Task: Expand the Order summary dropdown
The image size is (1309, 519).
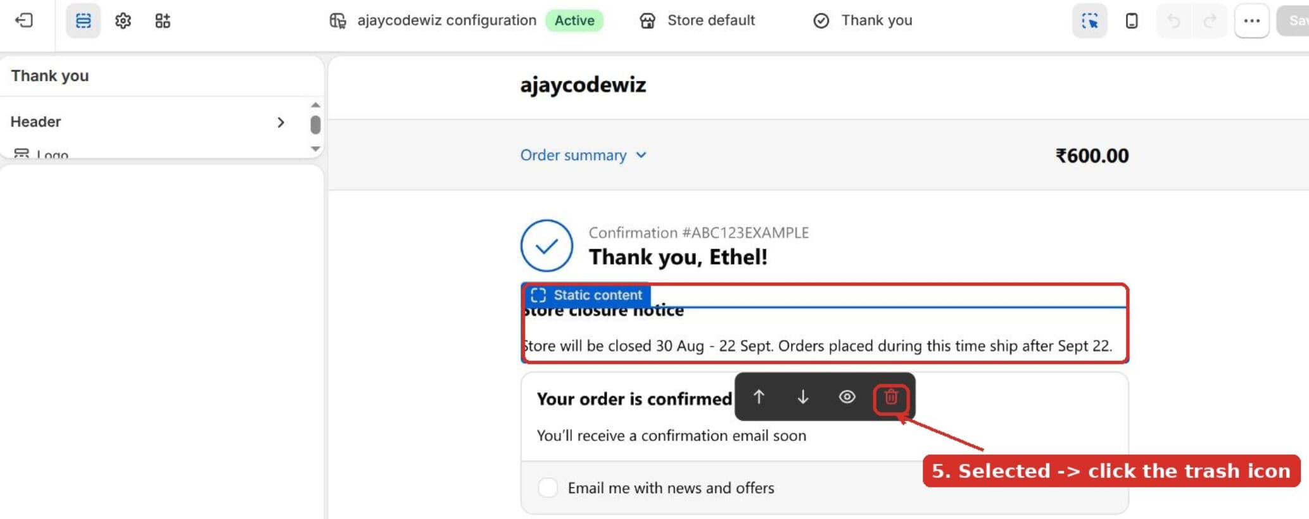Action: pos(583,155)
